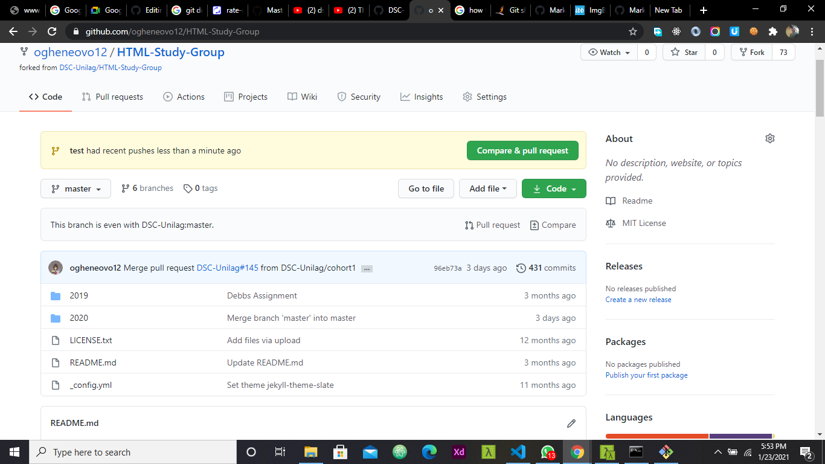Click the Windows taskbar search box
The image size is (825, 464).
[133, 452]
